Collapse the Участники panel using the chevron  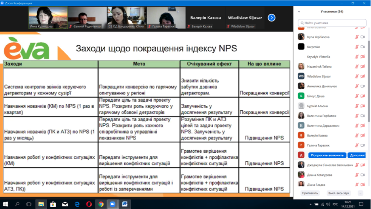pyautogui.click(x=299, y=12)
